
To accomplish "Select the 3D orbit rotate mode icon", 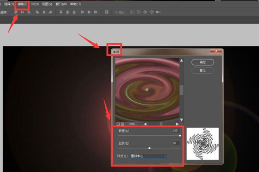I will click(x=132, y=12).
